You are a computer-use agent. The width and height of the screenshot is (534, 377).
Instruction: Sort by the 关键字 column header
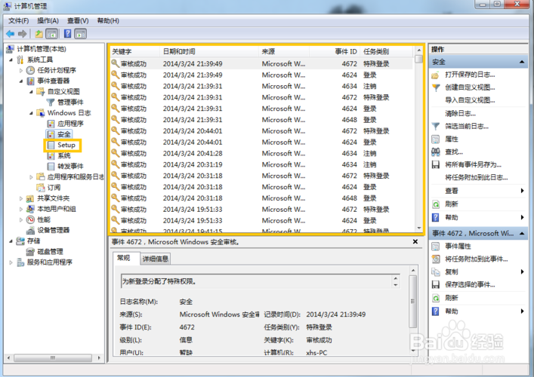(134, 52)
